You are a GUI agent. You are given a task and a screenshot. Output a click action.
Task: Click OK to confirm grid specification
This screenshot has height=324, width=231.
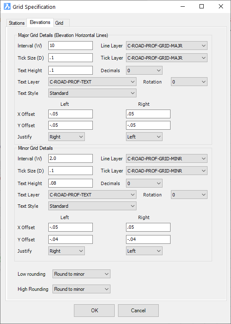pyautogui.click(x=94, y=311)
